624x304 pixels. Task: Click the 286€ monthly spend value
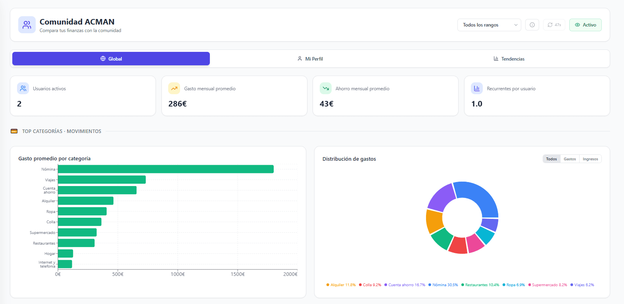(177, 104)
